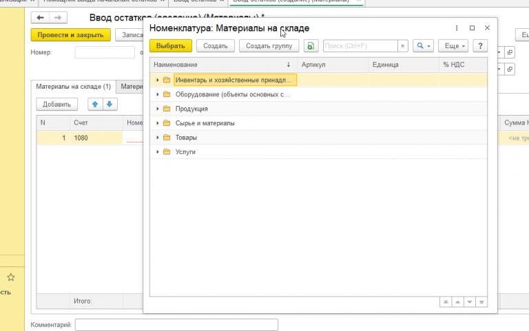Screen dimensions: 529x331
Task: Click Провести и закрыть button
Action: pyautogui.click(x=70, y=35)
